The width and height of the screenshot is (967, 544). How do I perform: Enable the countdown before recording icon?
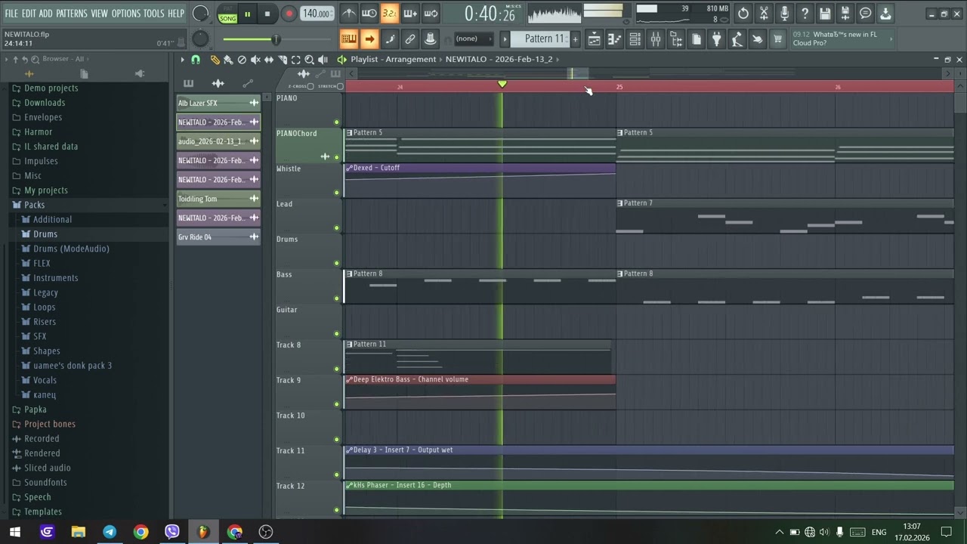(x=389, y=13)
